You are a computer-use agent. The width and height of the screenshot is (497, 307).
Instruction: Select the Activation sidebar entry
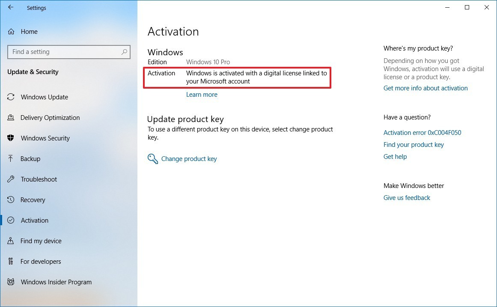(34, 220)
